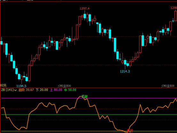Select the cyan candle at the 1297.4 peak
Image resolution: width=177 pixels, height=133 pixels.
click(85, 16)
